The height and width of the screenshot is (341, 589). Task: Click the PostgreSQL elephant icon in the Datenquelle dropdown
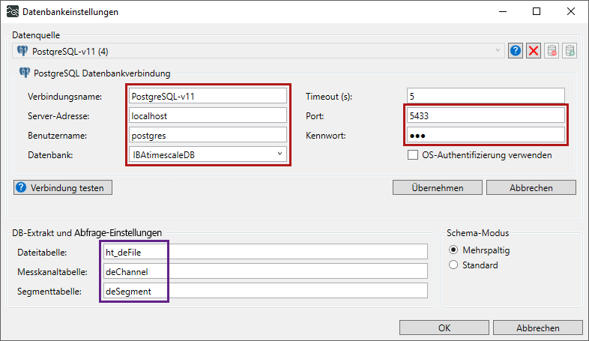[22, 51]
